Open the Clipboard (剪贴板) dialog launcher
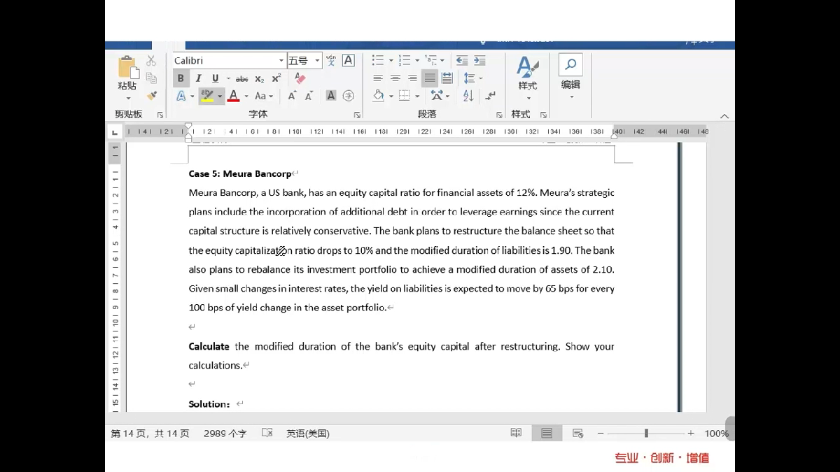 tap(160, 115)
